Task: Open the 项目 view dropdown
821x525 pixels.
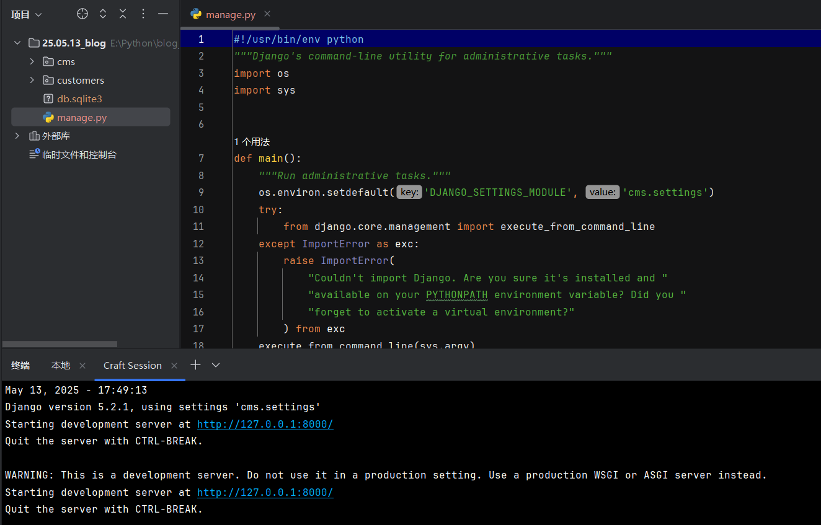Action: (x=27, y=14)
